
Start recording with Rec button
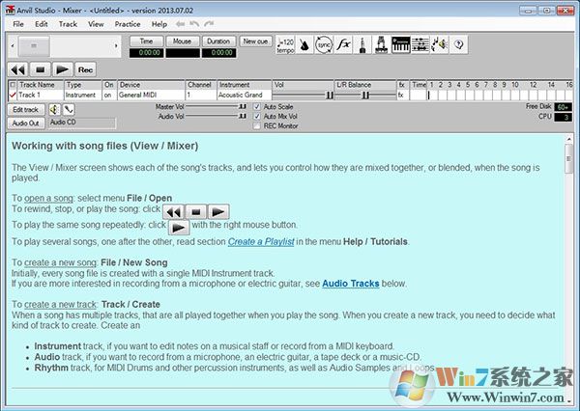point(85,69)
